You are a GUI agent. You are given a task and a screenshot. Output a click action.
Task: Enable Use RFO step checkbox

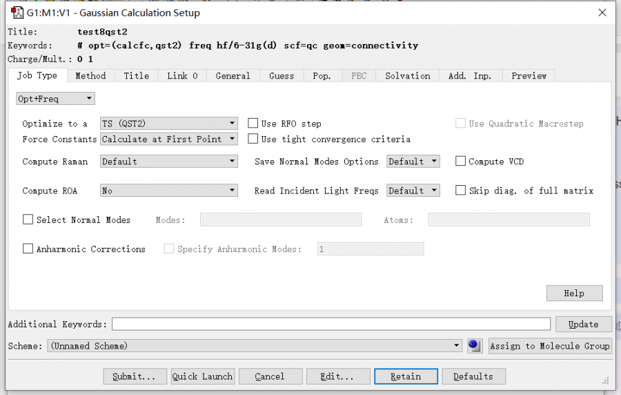(253, 123)
